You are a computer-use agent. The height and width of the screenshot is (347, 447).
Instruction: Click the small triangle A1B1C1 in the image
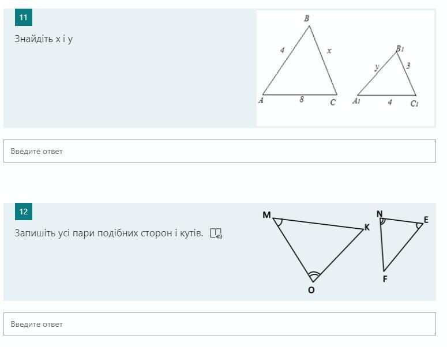click(x=387, y=77)
